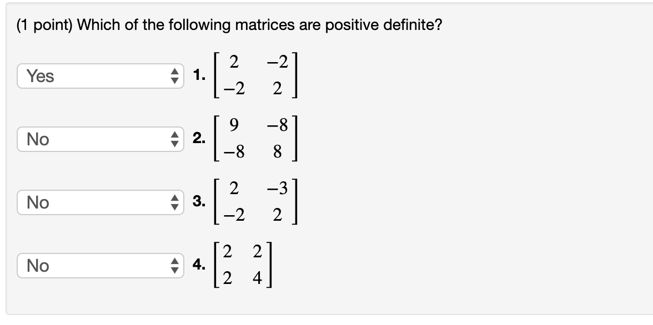The width and height of the screenshot is (653, 325).
Task: Click the stepper arrows on the third dropdown
Action: pyautogui.click(x=175, y=203)
